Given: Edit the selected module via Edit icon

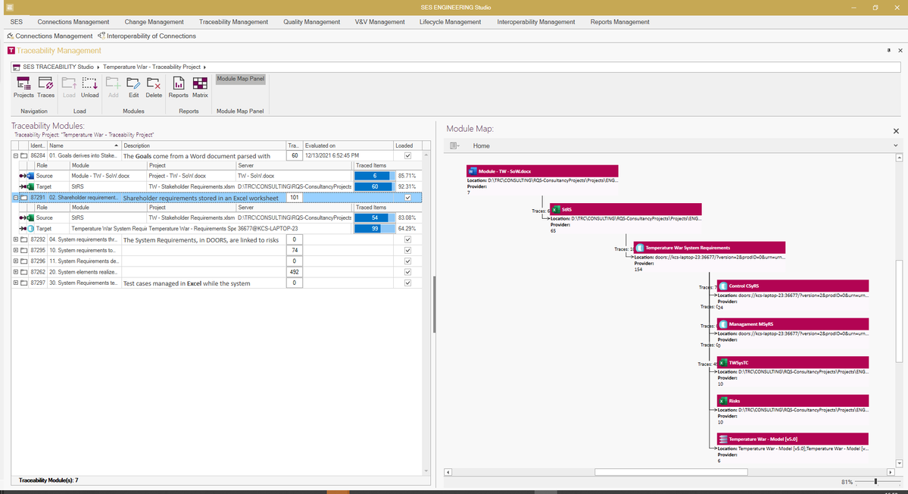Looking at the screenshot, I should point(134,87).
